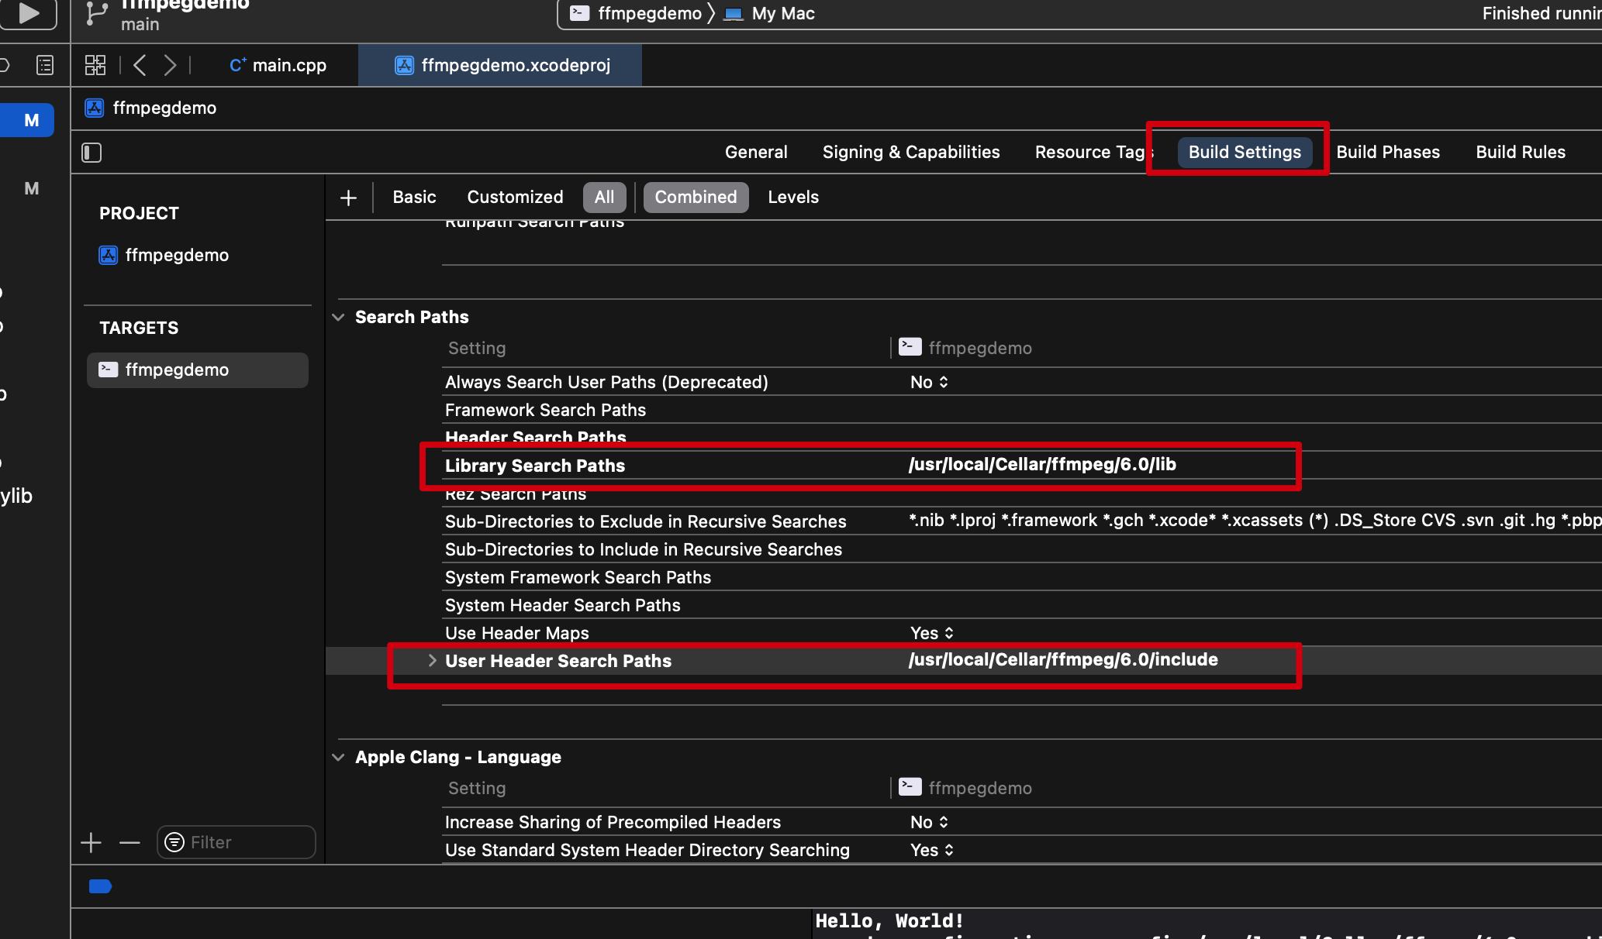Open Always Search User Paths dropdown
1602x939 pixels.
tap(929, 382)
